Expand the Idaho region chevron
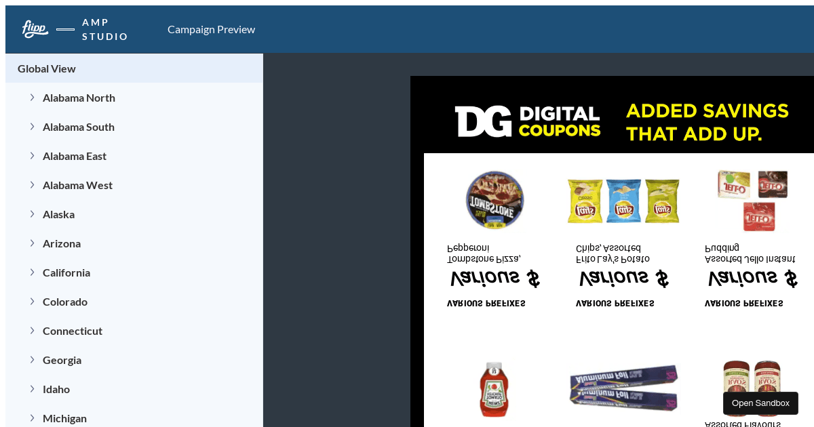The image size is (814, 427). coord(32,389)
